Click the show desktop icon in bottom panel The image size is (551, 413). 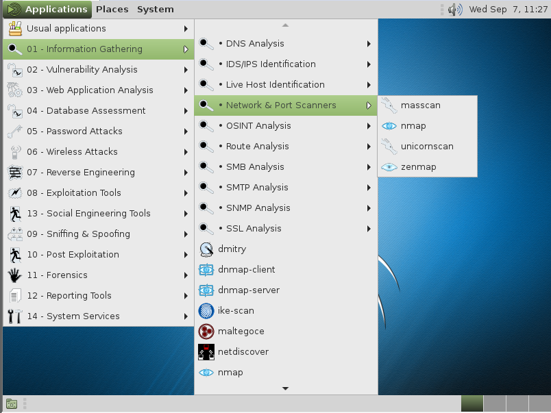(x=12, y=404)
